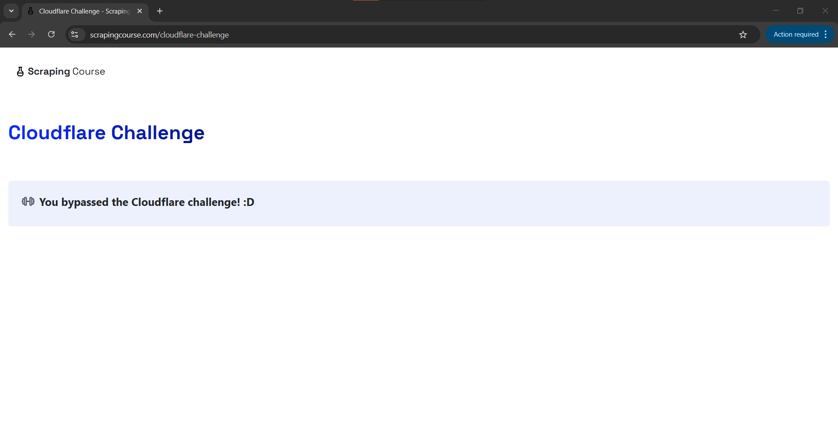The image size is (838, 445).
Task: Click the flask favicon in the tab
Action: pyautogui.click(x=31, y=11)
